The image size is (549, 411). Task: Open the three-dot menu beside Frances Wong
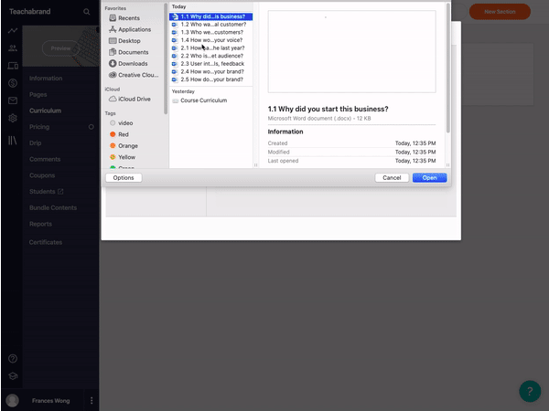91,401
